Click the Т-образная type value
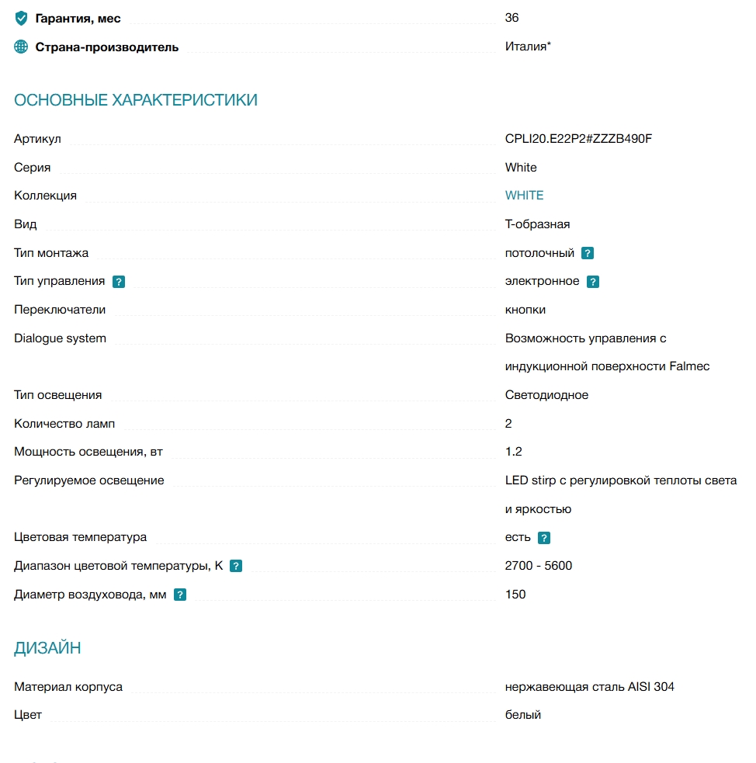The image size is (756, 763). point(537,224)
